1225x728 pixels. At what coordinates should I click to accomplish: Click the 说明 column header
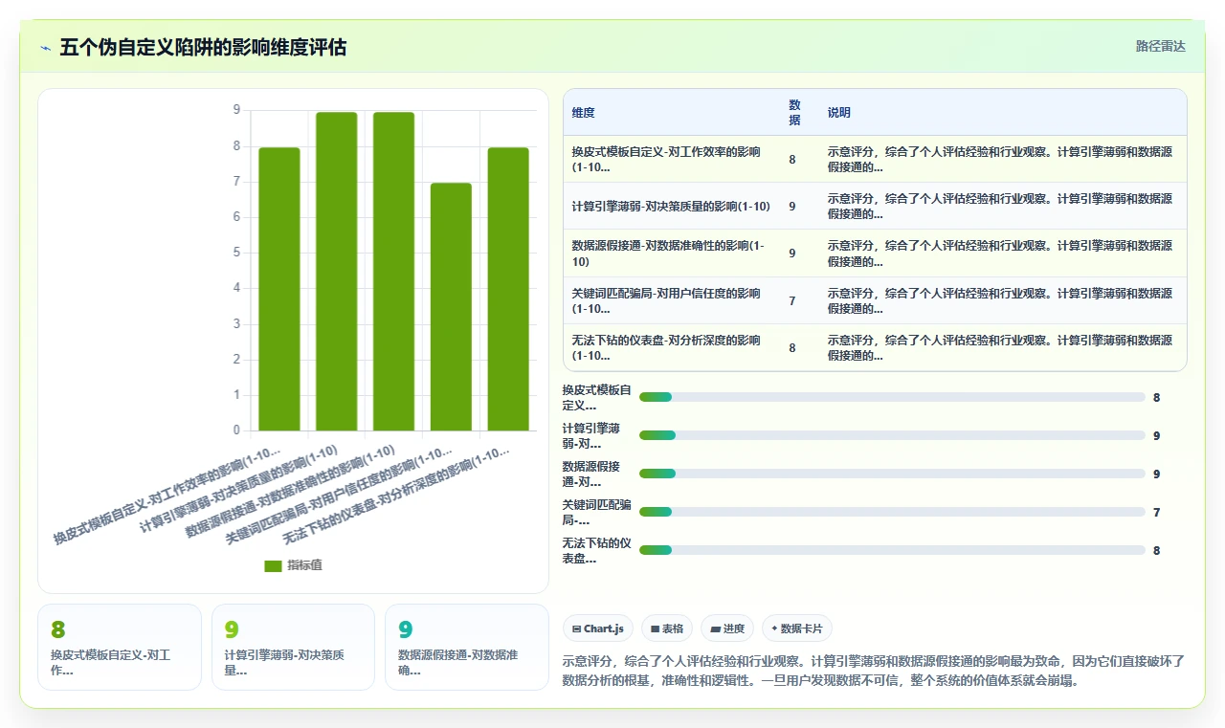[x=839, y=113]
